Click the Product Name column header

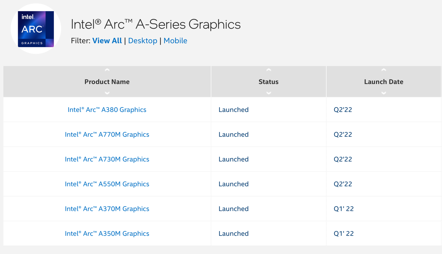point(107,82)
